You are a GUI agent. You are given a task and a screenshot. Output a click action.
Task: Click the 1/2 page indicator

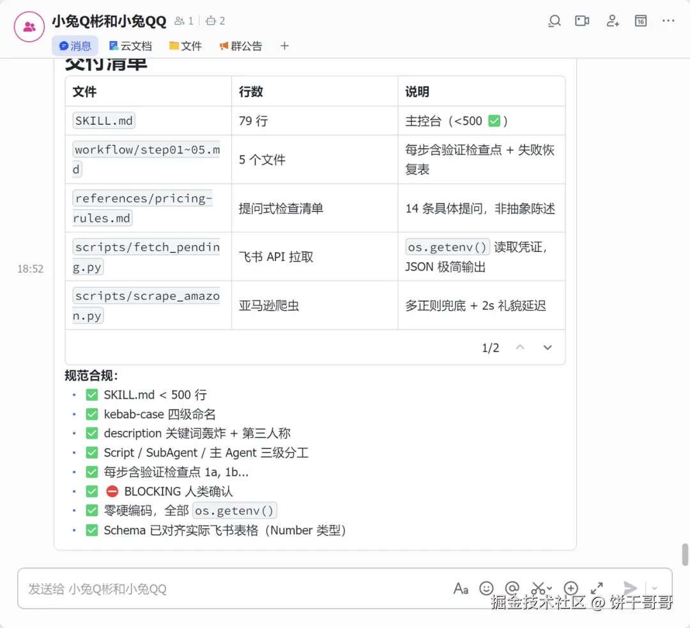tap(490, 348)
